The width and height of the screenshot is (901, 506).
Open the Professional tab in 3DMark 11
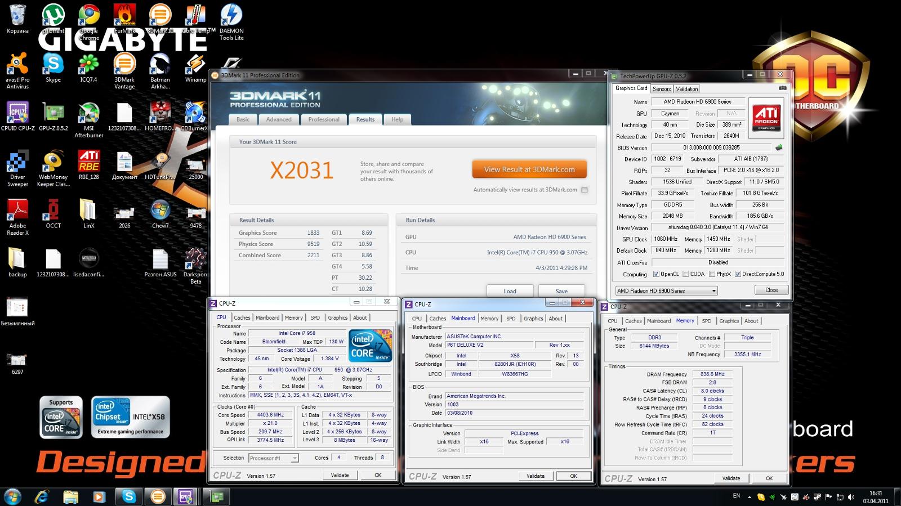pyautogui.click(x=324, y=119)
